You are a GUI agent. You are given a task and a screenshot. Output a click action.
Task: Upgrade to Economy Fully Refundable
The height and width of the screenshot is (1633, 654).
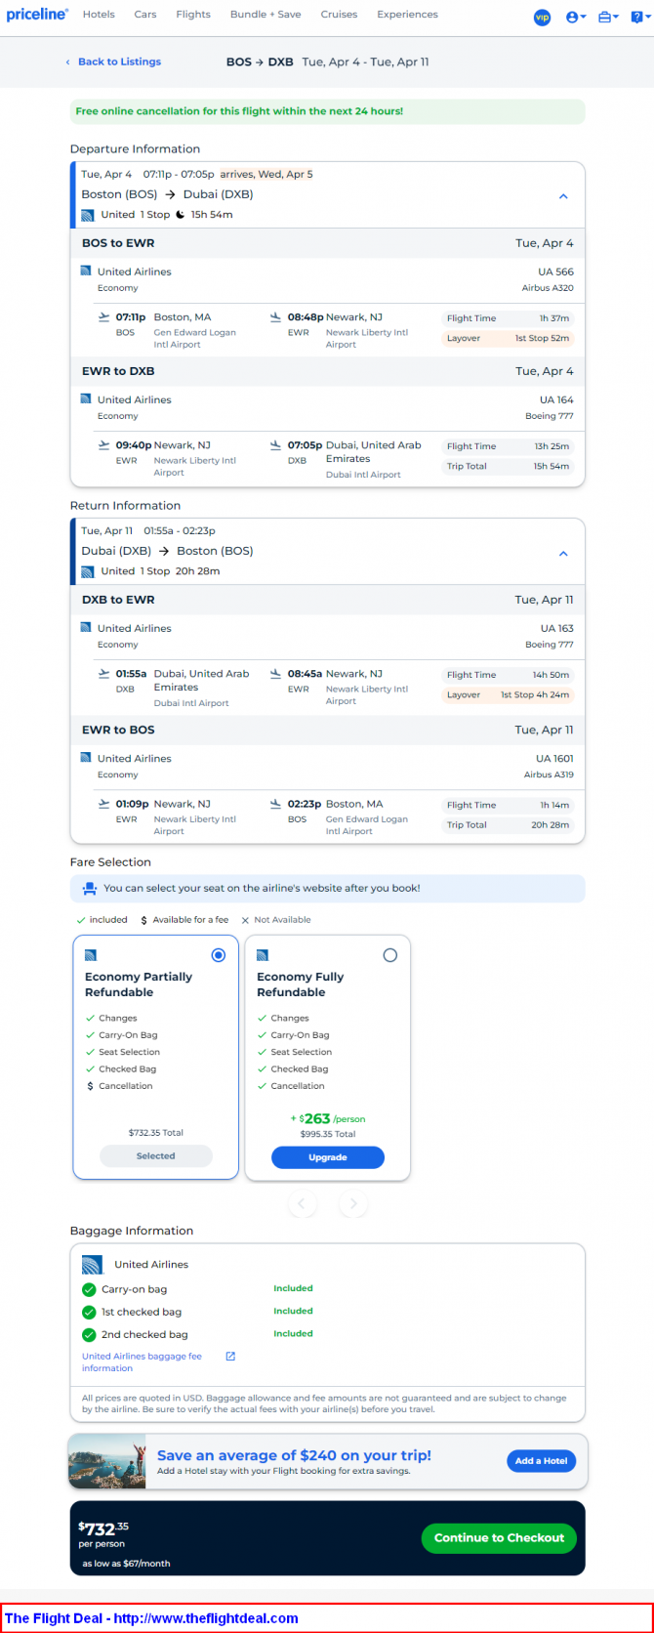[x=328, y=1157]
